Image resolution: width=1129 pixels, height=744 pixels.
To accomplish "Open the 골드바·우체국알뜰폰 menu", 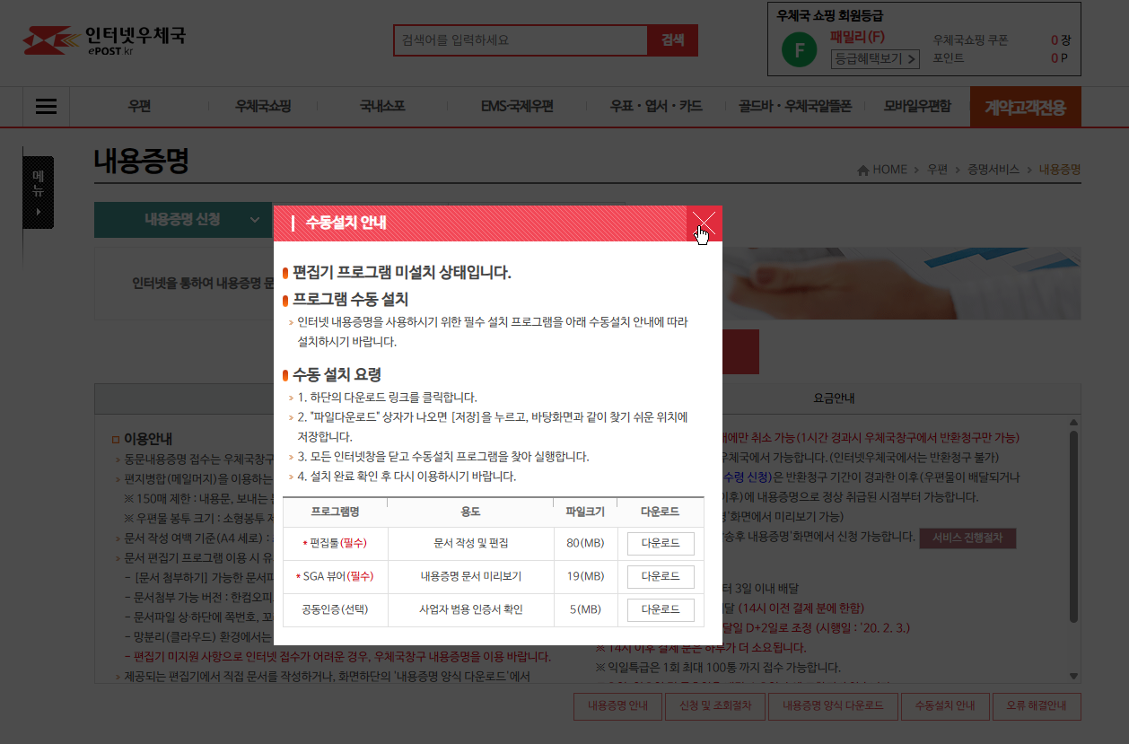I will pyautogui.click(x=795, y=107).
